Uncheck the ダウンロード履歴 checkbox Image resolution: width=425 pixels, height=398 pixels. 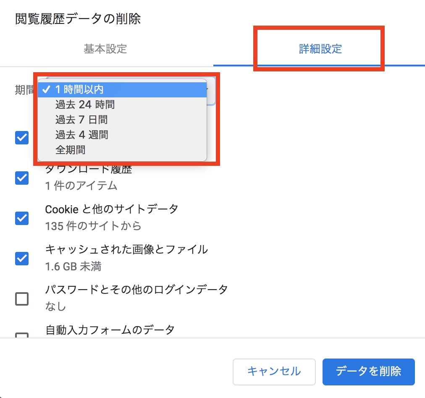pyautogui.click(x=22, y=178)
